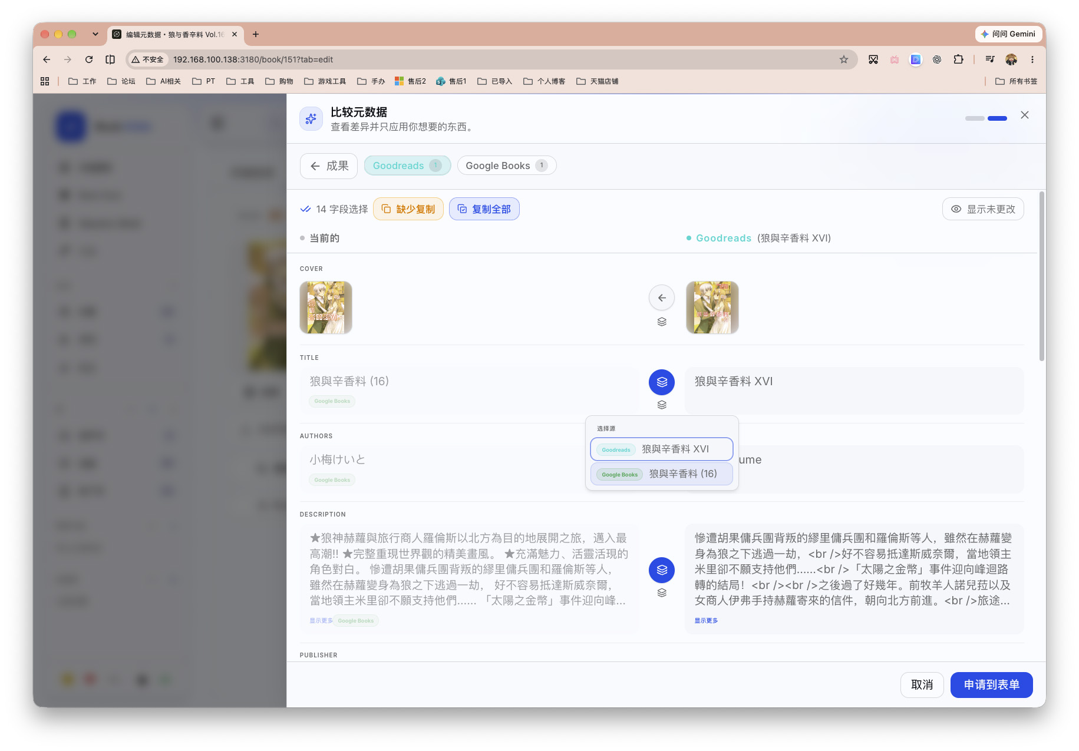Open source picker under the cover arrow
Viewport: 1079px width, 751px height.
[662, 322]
